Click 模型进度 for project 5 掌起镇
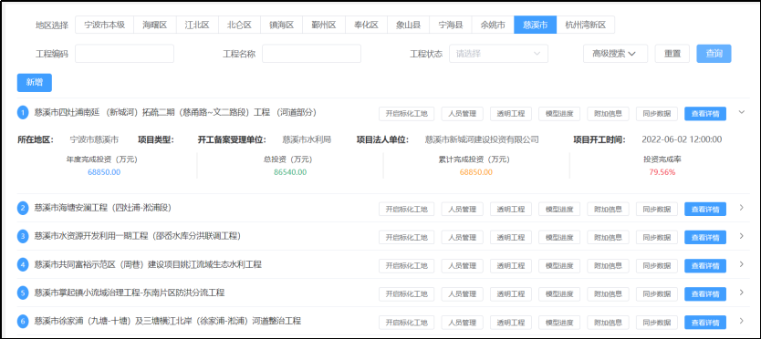The height and width of the screenshot is (339, 761). 559,294
